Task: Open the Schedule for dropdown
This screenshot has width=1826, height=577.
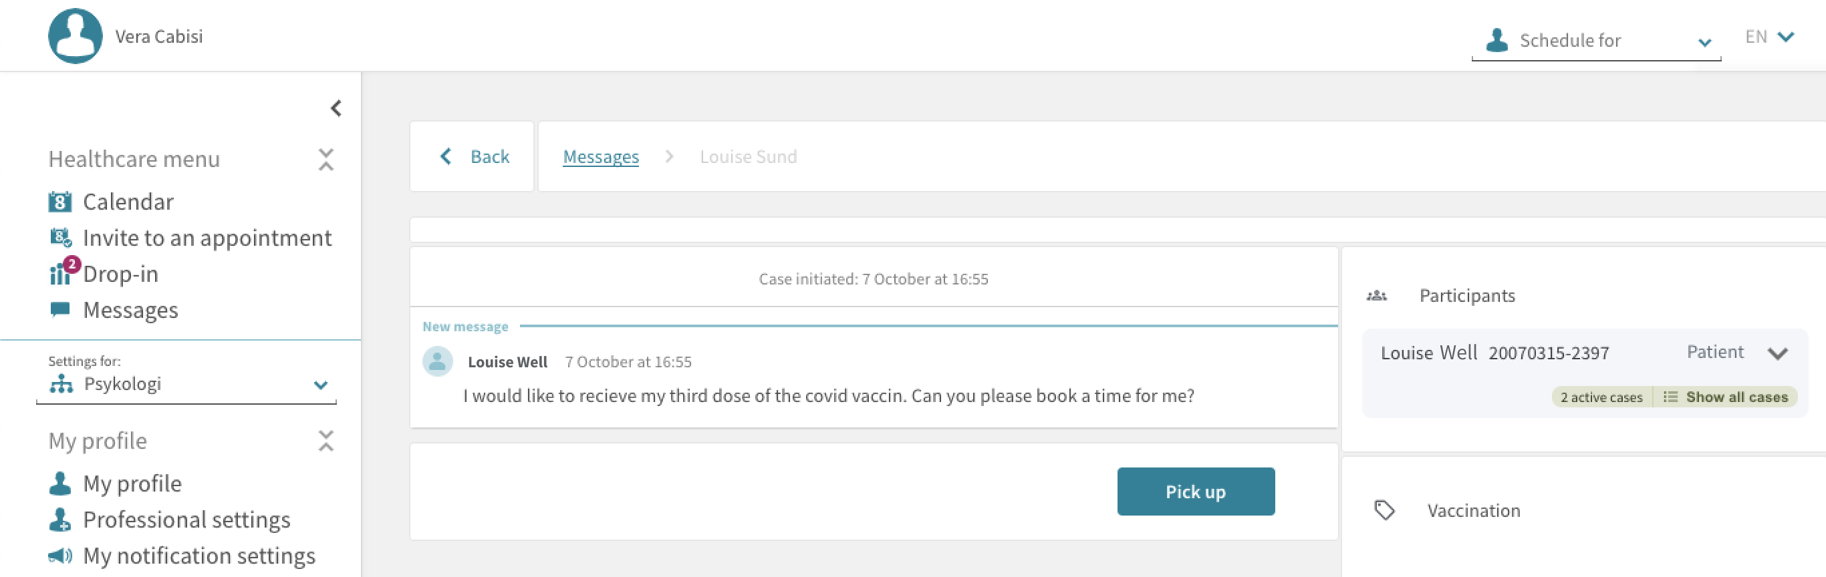Action: [1596, 41]
